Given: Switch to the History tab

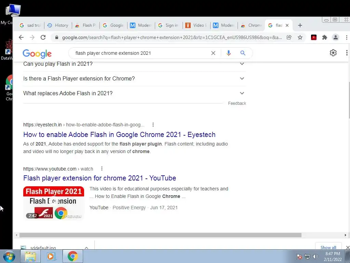Looking at the screenshot, I should [58, 25].
